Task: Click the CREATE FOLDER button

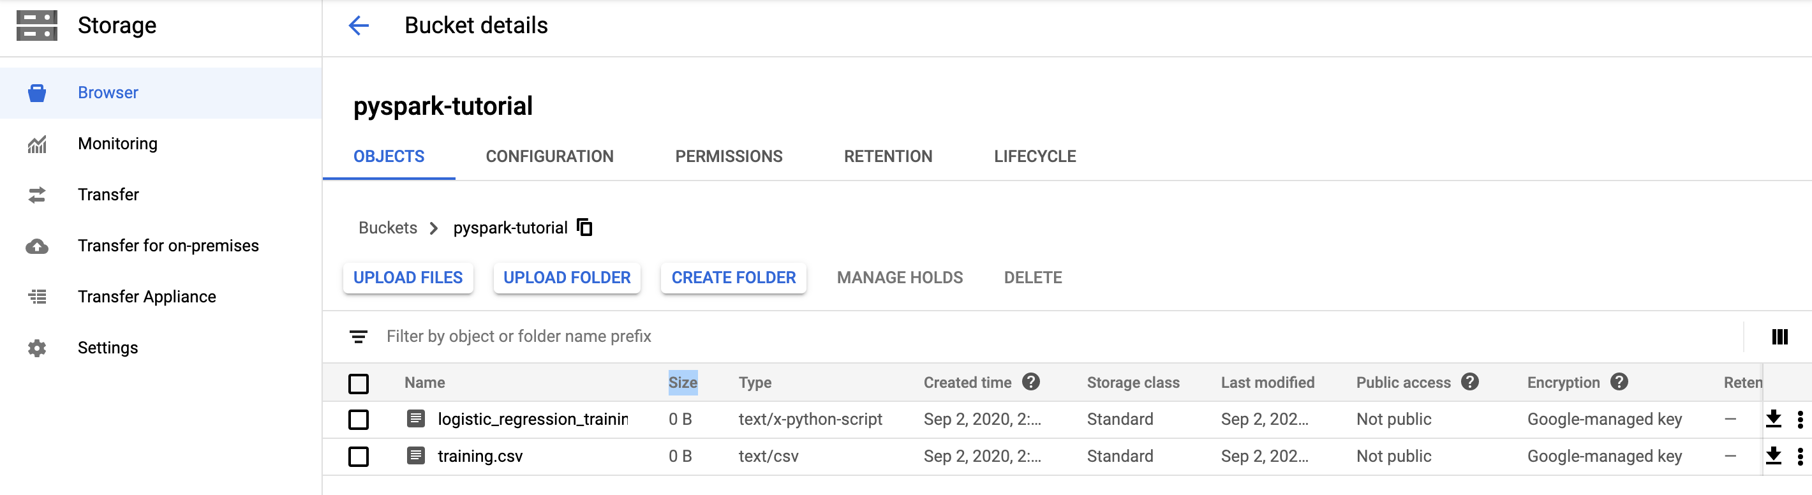Action: (733, 277)
